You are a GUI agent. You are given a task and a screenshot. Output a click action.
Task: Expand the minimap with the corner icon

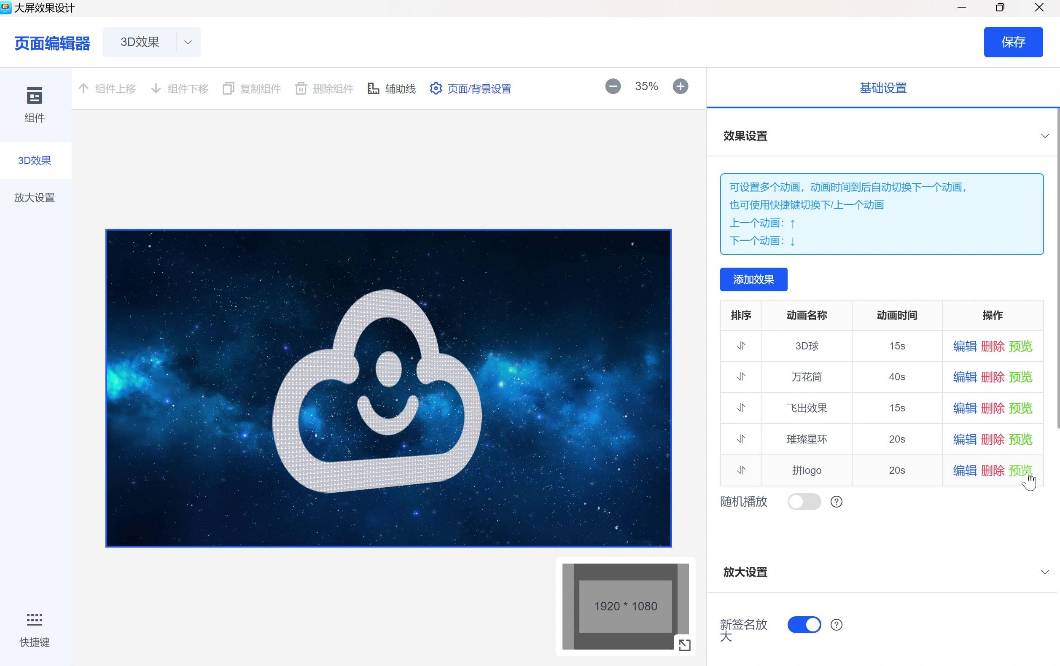click(684, 645)
